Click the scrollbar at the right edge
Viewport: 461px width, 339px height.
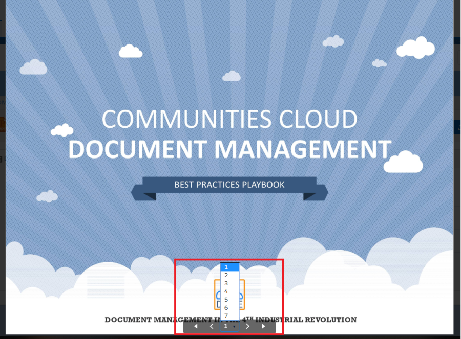(457, 153)
